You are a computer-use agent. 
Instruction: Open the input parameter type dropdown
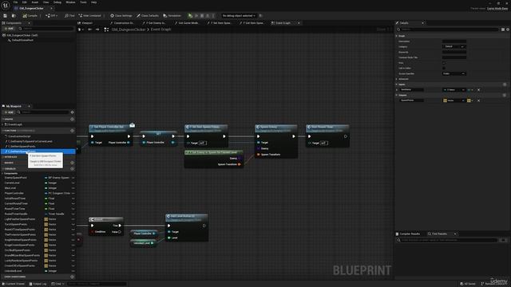454,90
